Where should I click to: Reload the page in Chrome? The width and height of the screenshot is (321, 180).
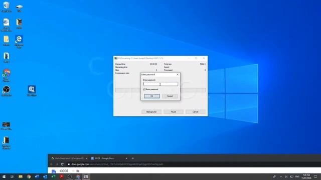(62, 164)
